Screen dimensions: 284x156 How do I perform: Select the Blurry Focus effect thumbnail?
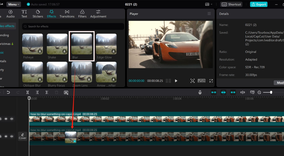point(57,72)
